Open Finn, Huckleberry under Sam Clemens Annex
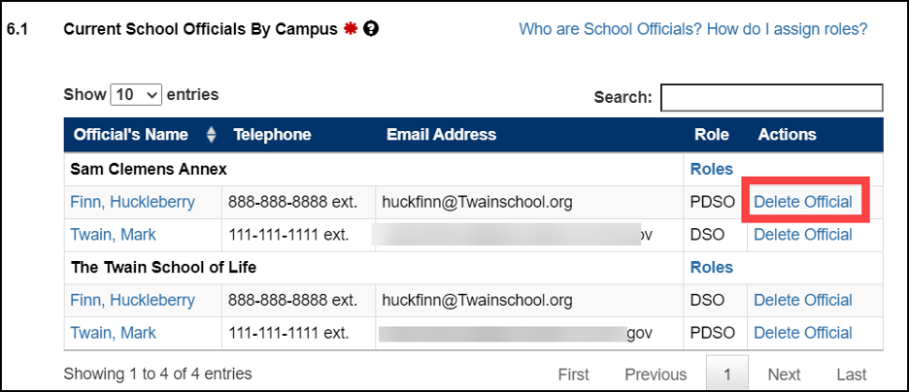 tap(133, 202)
